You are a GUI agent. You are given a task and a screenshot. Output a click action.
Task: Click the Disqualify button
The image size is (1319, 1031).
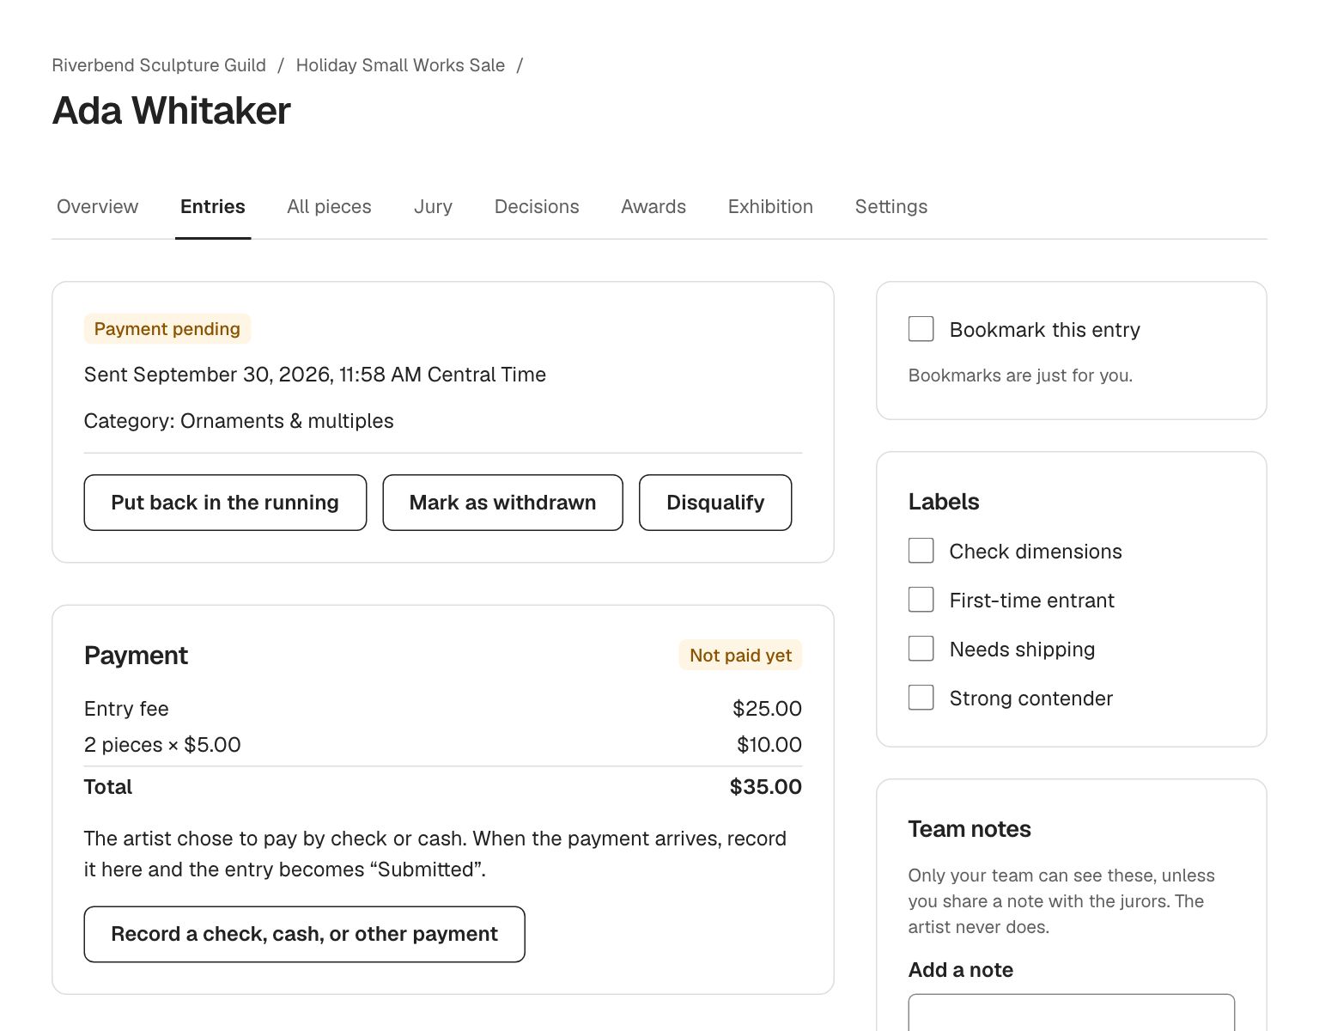(x=715, y=503)
